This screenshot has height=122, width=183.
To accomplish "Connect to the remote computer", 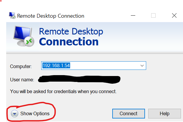I will [128, 113].
